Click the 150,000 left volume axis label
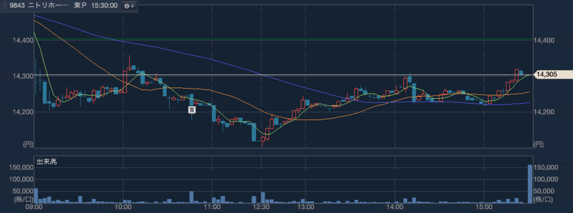The height and width of the screenshot is (213, 573). 21,167
